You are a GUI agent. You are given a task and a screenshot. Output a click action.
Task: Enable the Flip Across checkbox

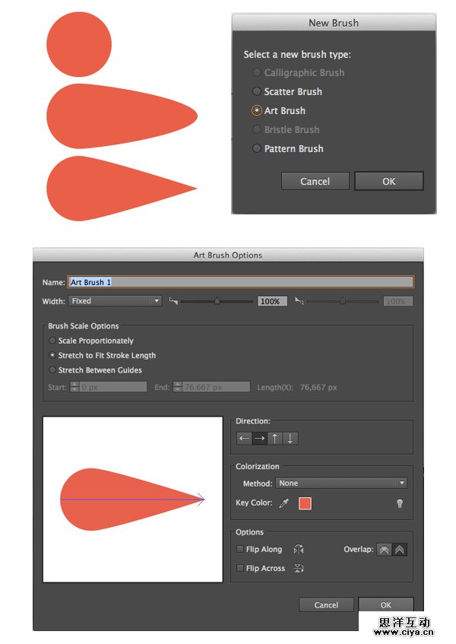point(240,568)
